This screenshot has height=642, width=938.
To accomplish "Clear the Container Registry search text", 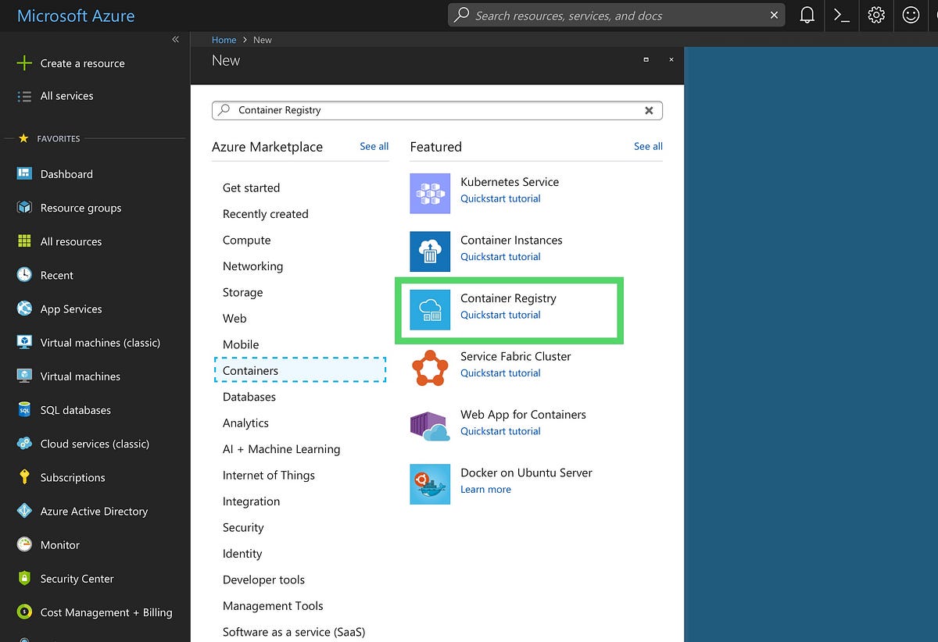I will tap(649, 110).
